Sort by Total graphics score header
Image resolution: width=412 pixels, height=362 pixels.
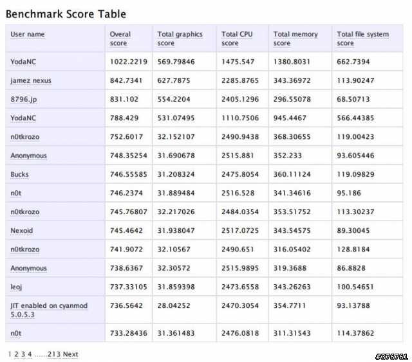[180, 39]
